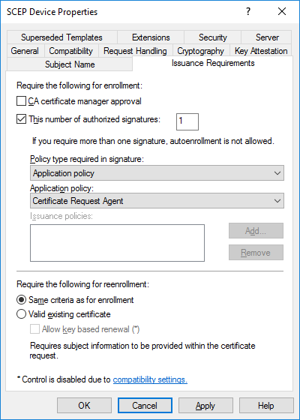Screen dimensions: 300x420
Task: Switch to the Request Handling tab
Action: [x=135, y=51]
